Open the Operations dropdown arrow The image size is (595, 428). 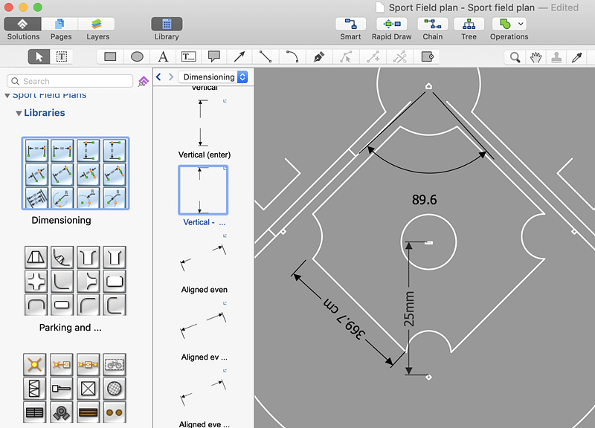tap(521, 24)
